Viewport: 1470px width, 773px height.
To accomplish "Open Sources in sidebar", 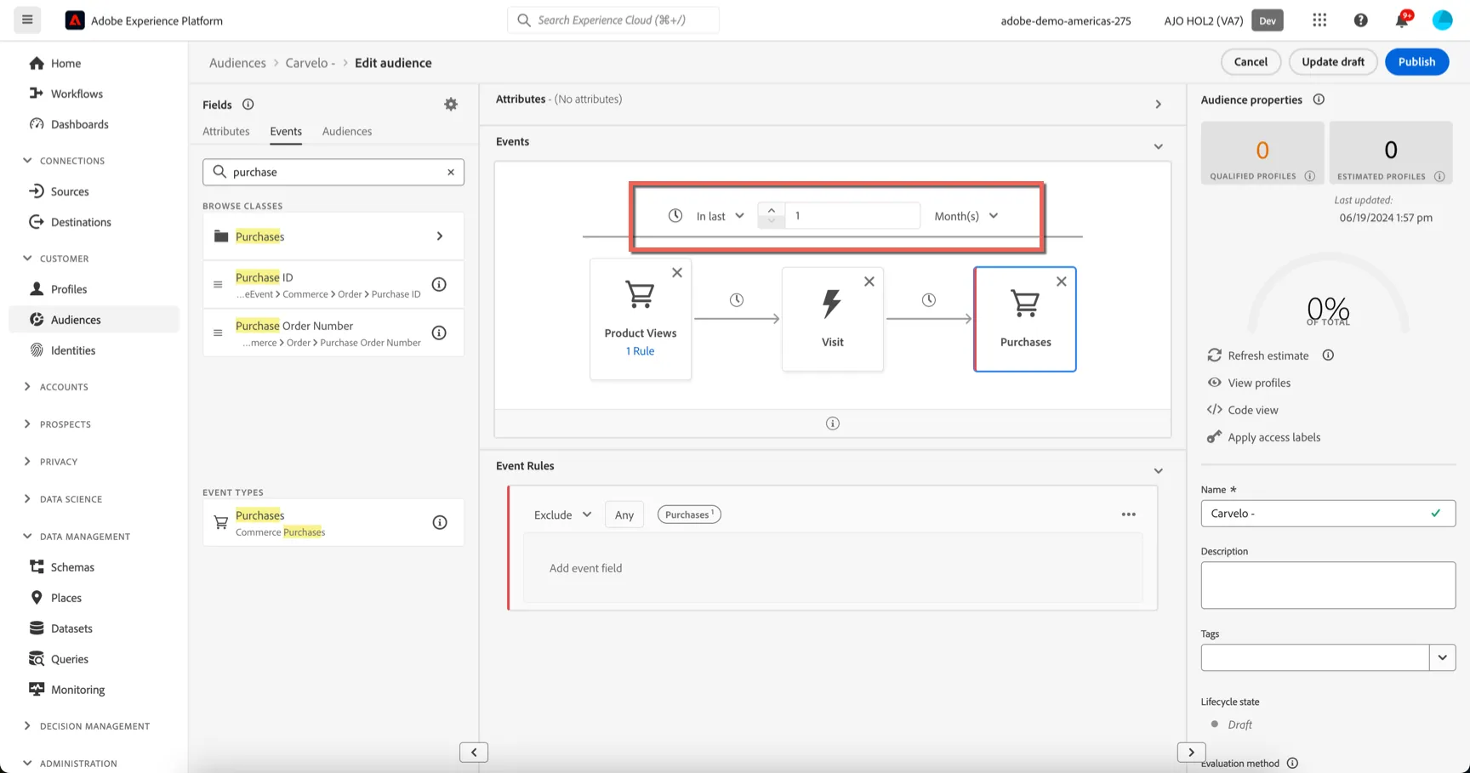I will (70, 192).
